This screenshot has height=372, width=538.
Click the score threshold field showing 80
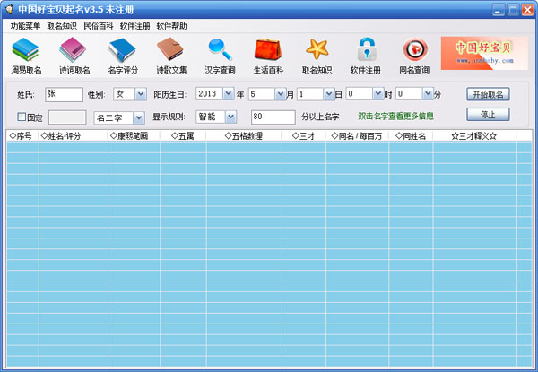pos(273,117)
